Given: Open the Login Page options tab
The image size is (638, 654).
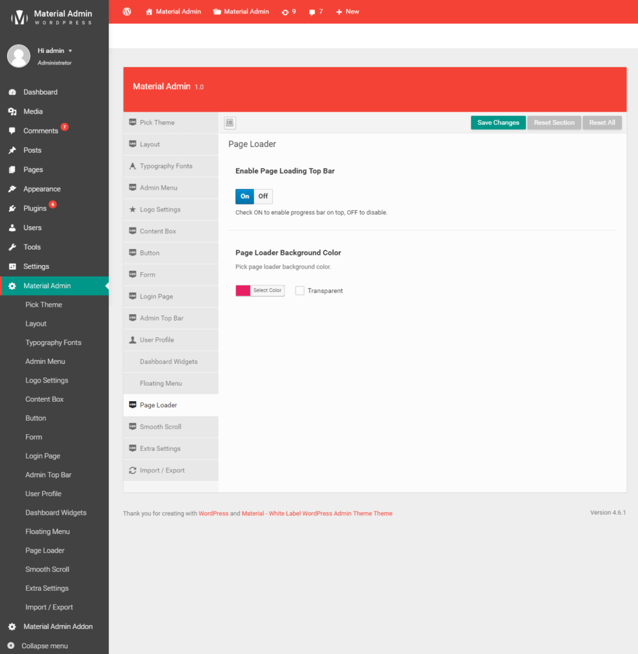Looking at the screenshot, I should coord(171,296).
